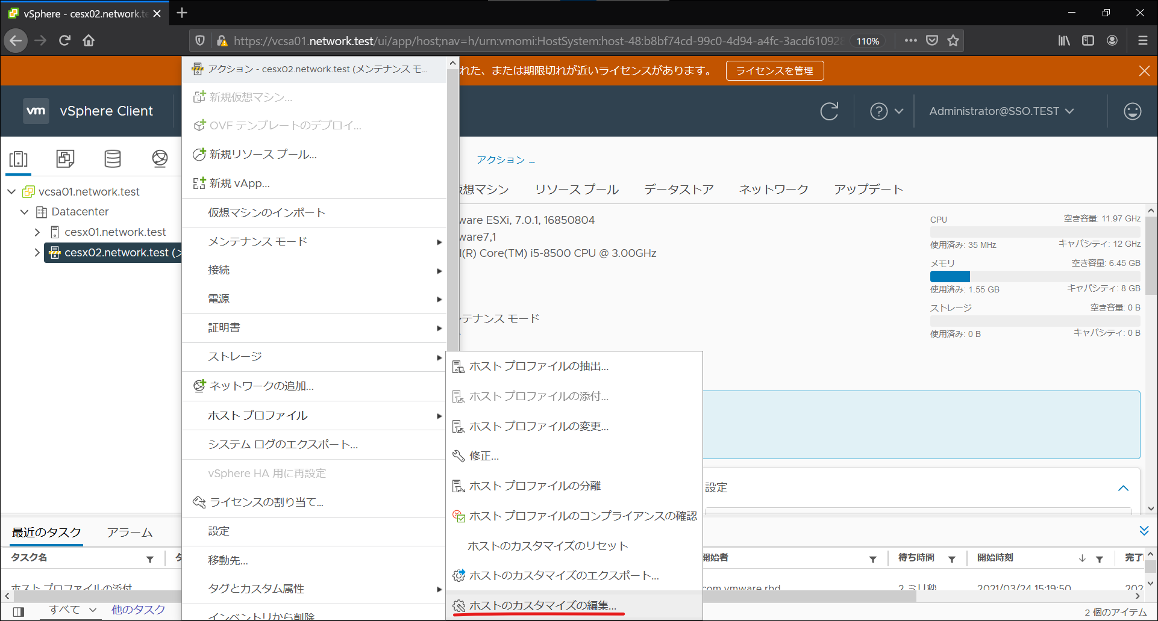Select ホスト プロファイルの分離 submenu item
This screenshot has height=621, width=1158.
click(574, 486)
